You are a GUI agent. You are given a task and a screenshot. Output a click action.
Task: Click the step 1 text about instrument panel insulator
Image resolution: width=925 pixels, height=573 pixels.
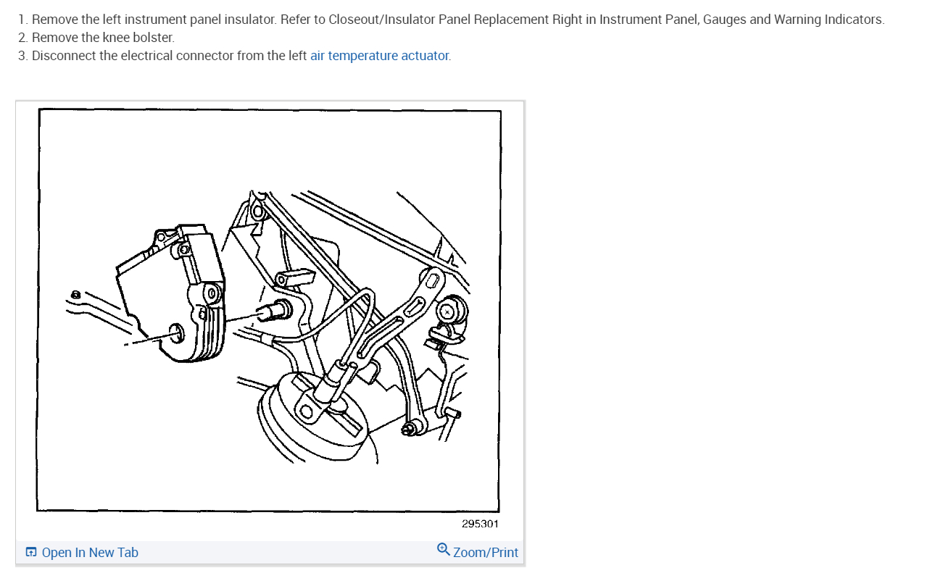[x=458, y=20]
